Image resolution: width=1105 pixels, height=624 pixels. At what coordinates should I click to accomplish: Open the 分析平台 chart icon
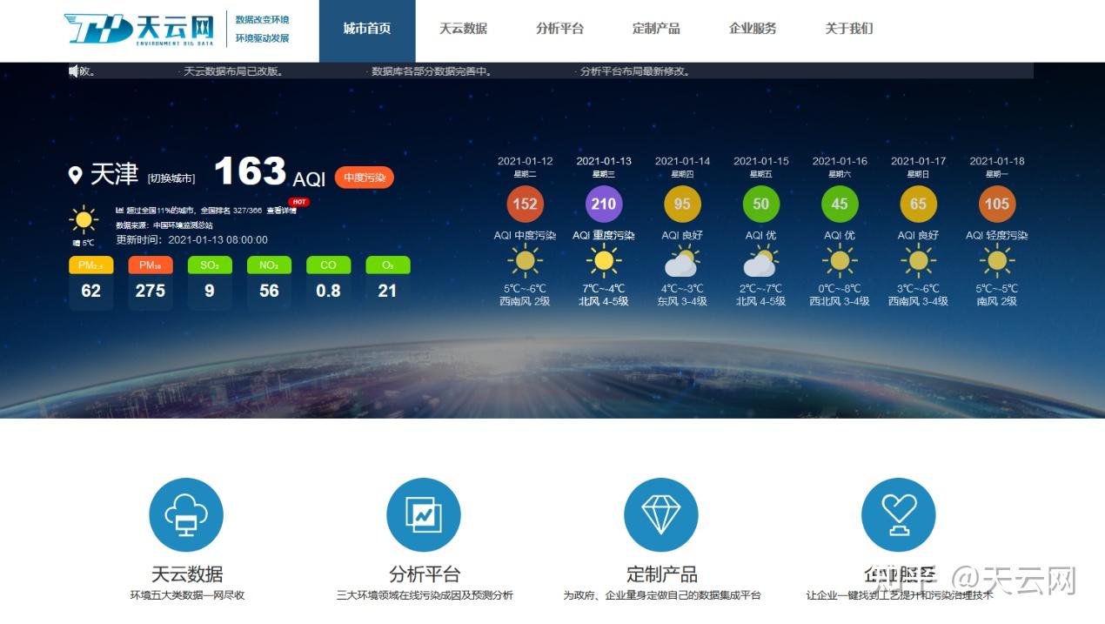[x=424, y=515]
